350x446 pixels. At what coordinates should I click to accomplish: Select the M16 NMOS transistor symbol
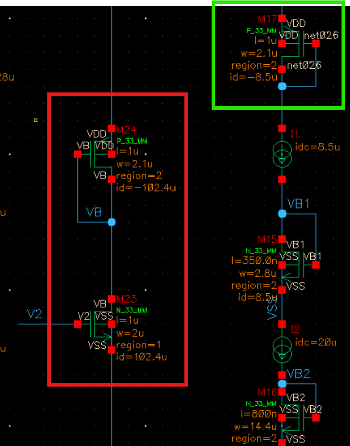coord(299,417)
